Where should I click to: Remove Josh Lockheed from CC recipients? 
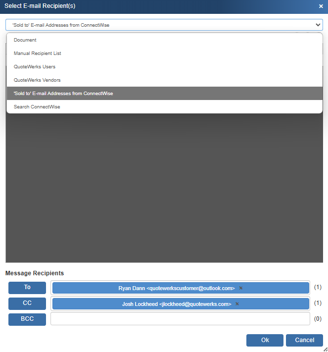[237, 304]
